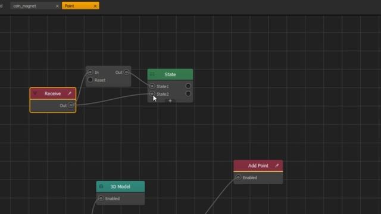
Task: Click the pin icon on Add Point node
Action: (x=277, y=165)
